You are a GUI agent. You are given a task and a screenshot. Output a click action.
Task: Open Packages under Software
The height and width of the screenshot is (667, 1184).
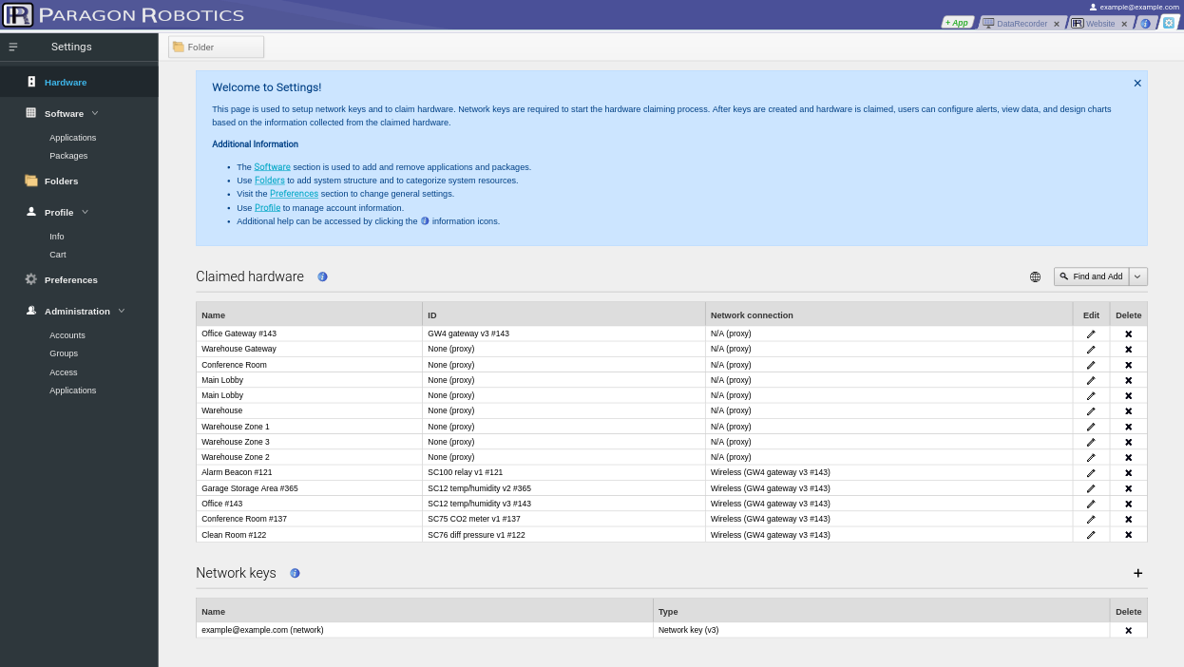click(x=68, y=156)
